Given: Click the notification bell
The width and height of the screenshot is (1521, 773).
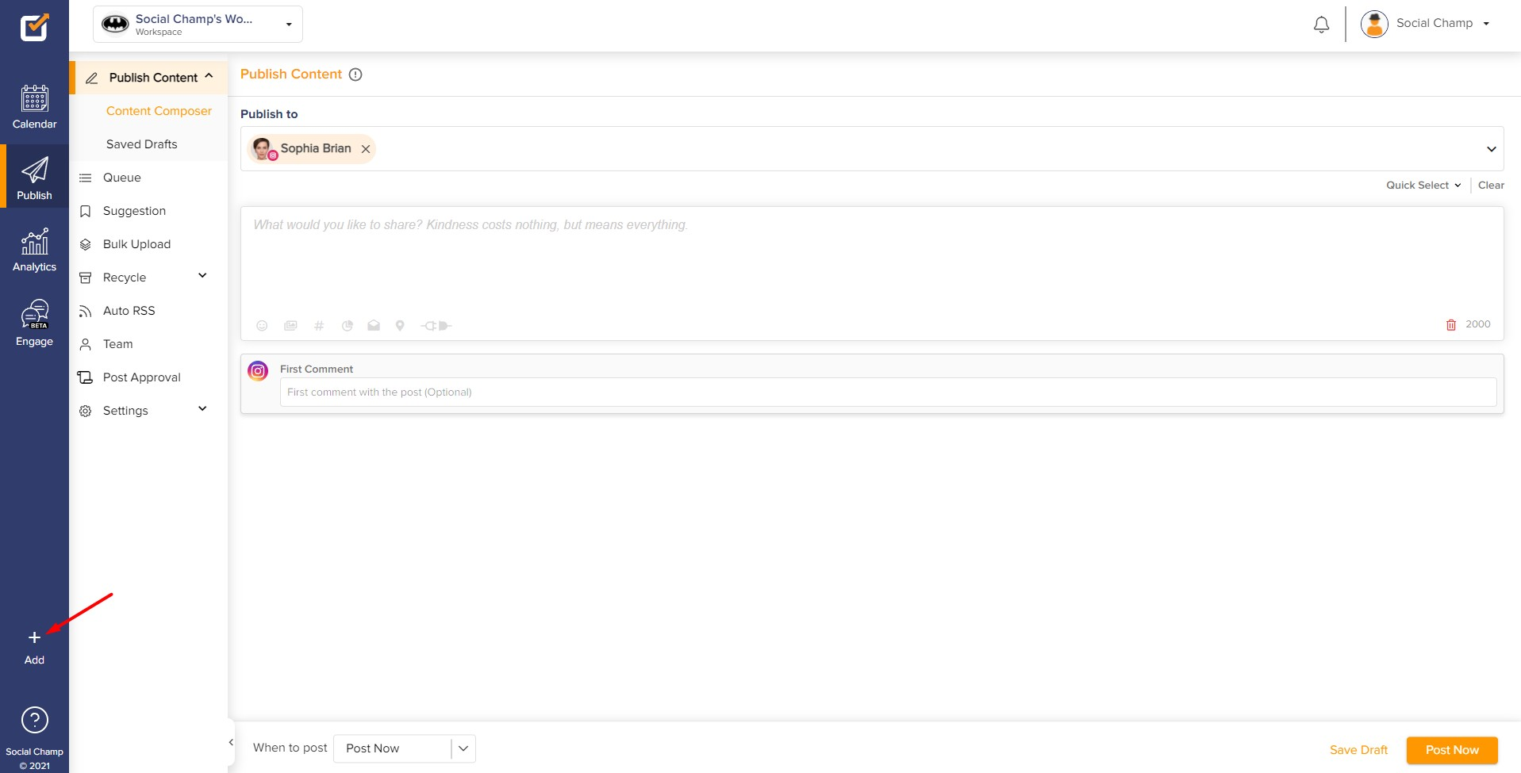Looking at the screenshot, I should point(1320,24).
